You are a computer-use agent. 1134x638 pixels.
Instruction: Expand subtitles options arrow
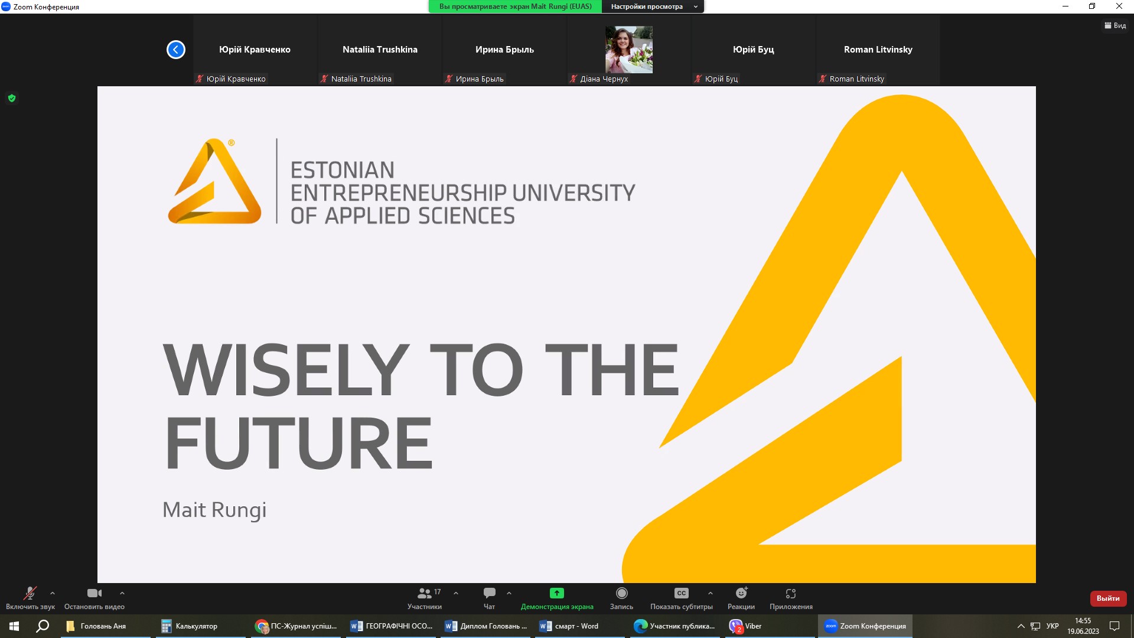pyautogui.click(x=711, y=593)
